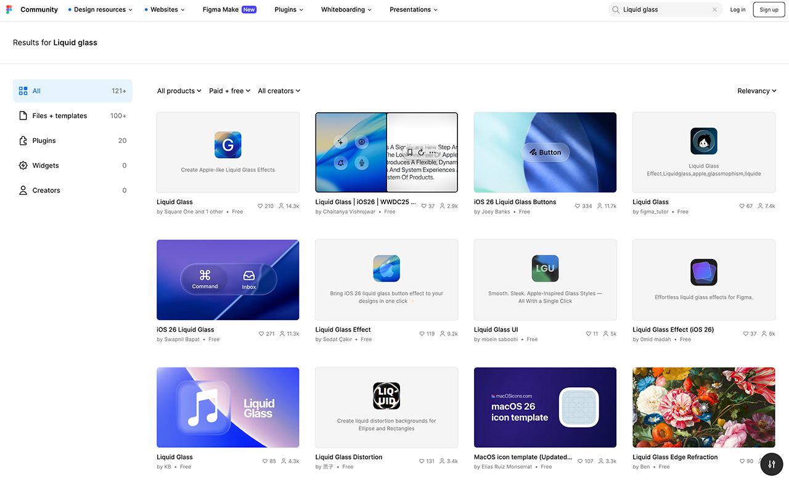Open the All creators filter
Viewport: 789px width, 481px height.
pos(279,91)
